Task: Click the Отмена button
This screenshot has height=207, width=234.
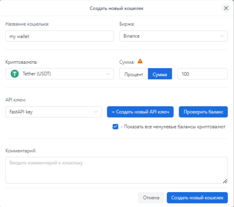Action: [151, 198]
